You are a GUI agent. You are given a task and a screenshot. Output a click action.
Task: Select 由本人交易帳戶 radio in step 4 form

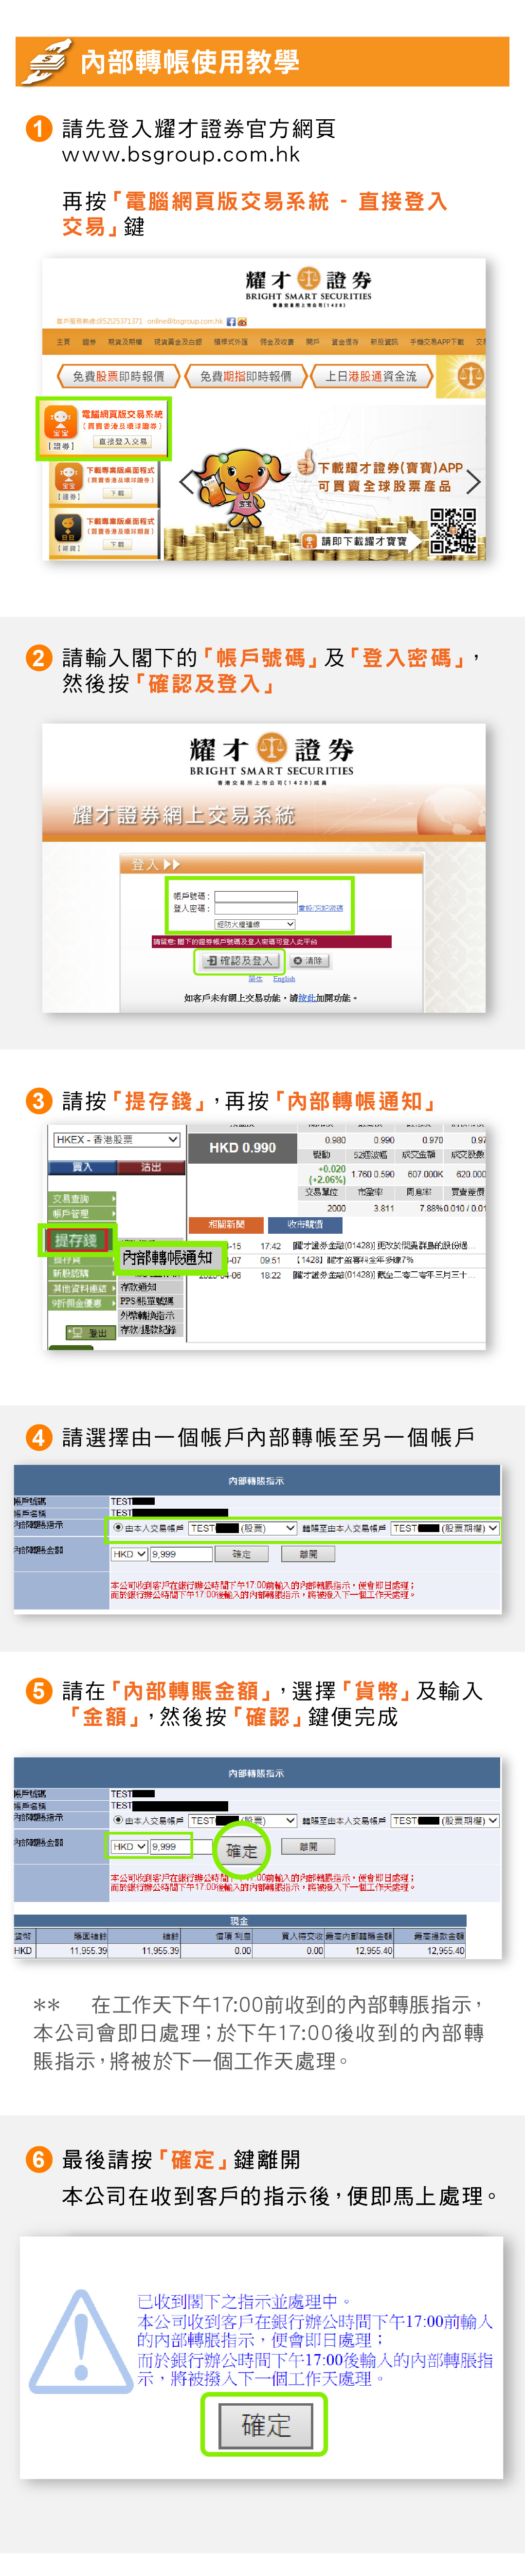coord(119,1528)
